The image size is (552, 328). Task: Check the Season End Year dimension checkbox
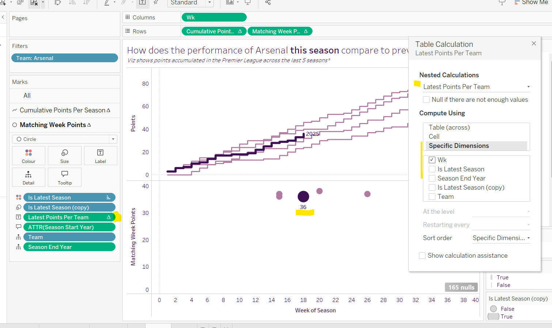click(x=432, y=178)
